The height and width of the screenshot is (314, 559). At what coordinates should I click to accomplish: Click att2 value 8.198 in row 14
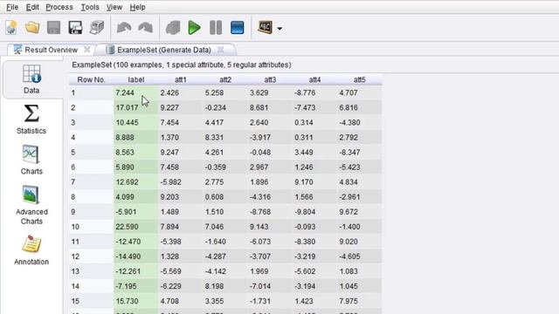coord(214,286)
